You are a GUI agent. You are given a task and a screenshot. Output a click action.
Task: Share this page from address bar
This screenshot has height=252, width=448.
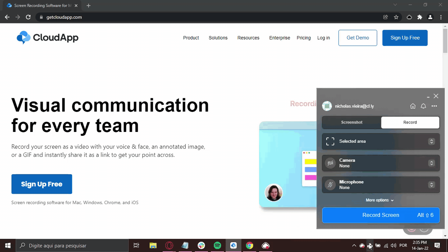385,17
